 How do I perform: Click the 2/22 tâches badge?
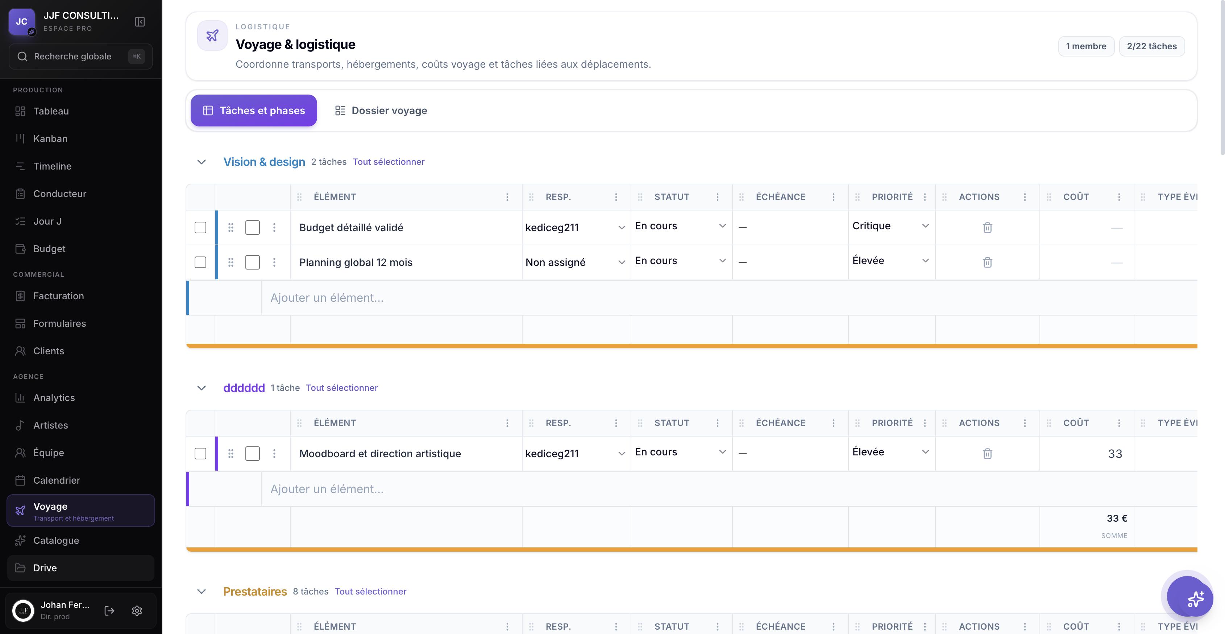pos(1151,47)
